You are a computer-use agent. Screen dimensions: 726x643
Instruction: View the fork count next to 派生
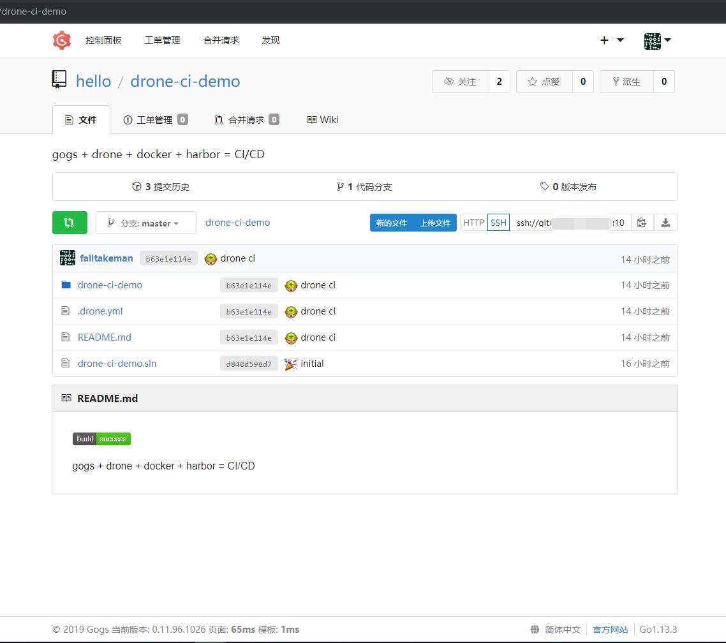coord(664,82)
